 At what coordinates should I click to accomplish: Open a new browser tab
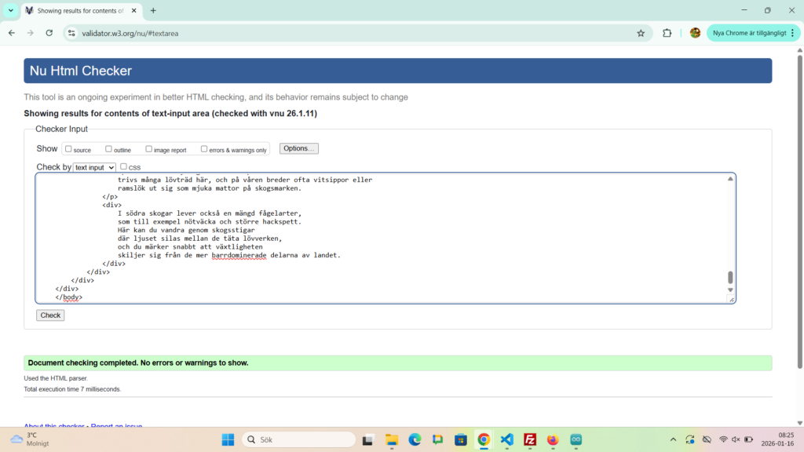[x=153, y=11]
